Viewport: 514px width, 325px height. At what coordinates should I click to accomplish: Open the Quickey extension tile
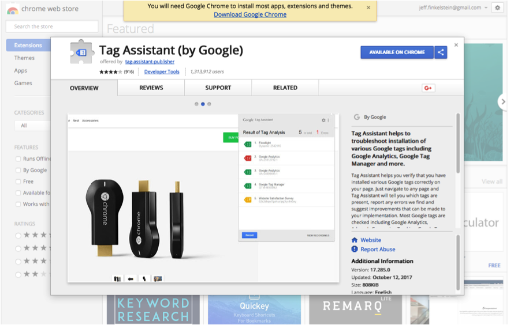[254, 309]
